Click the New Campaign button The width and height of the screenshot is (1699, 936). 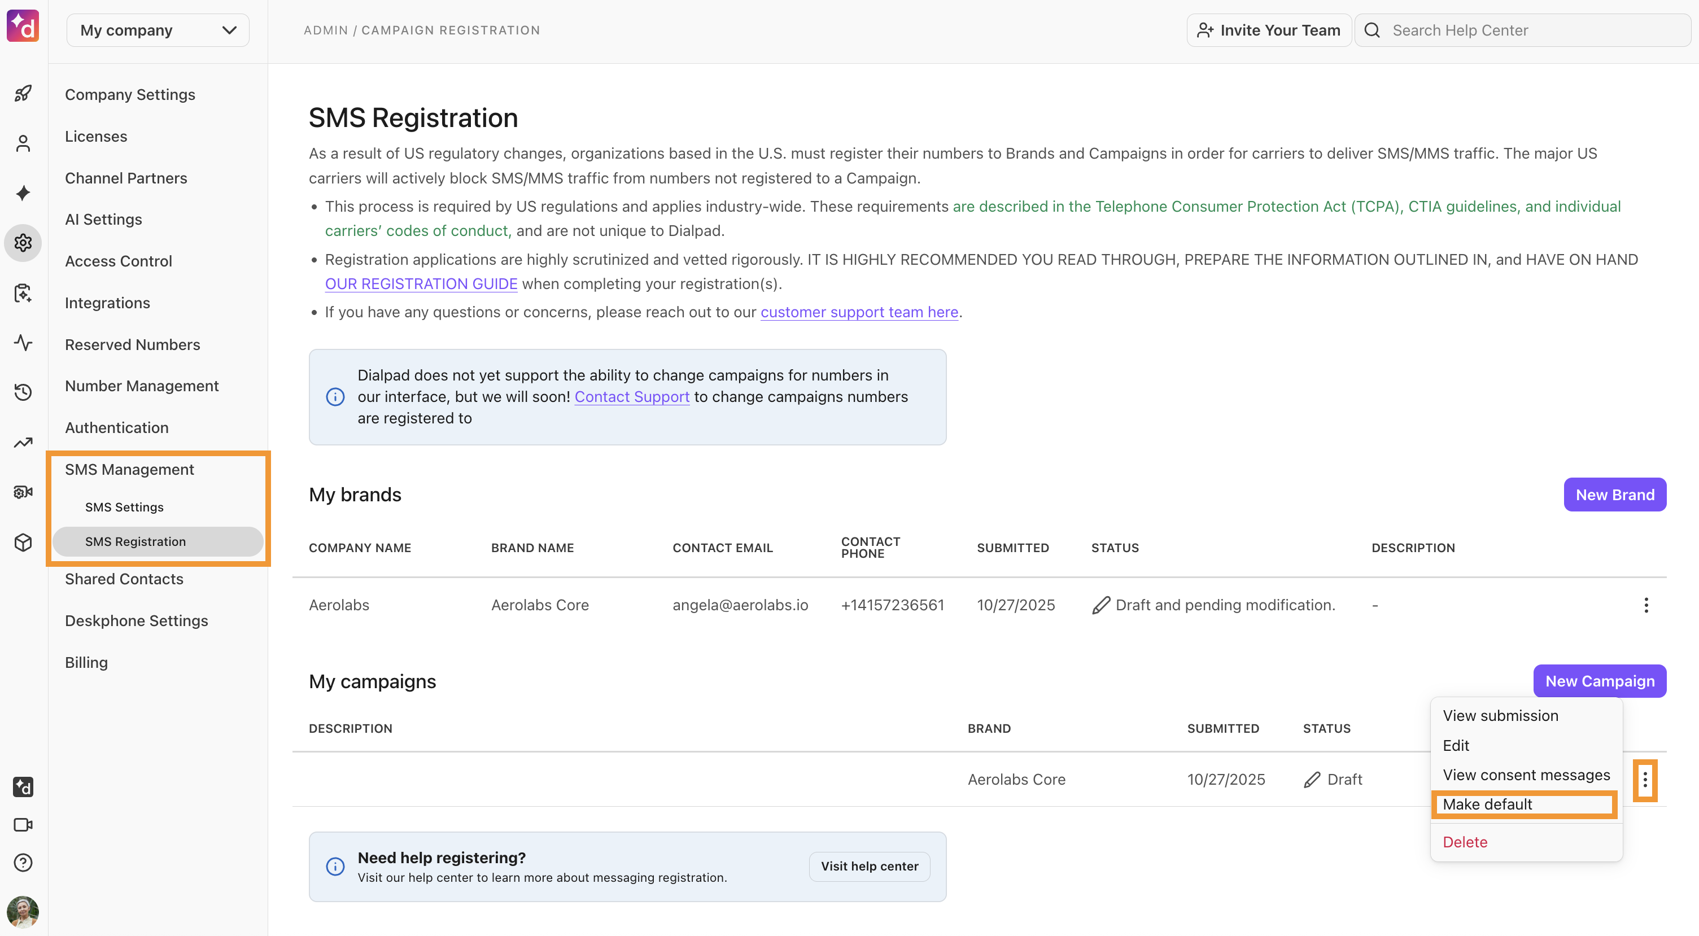tap(1600, 681)
